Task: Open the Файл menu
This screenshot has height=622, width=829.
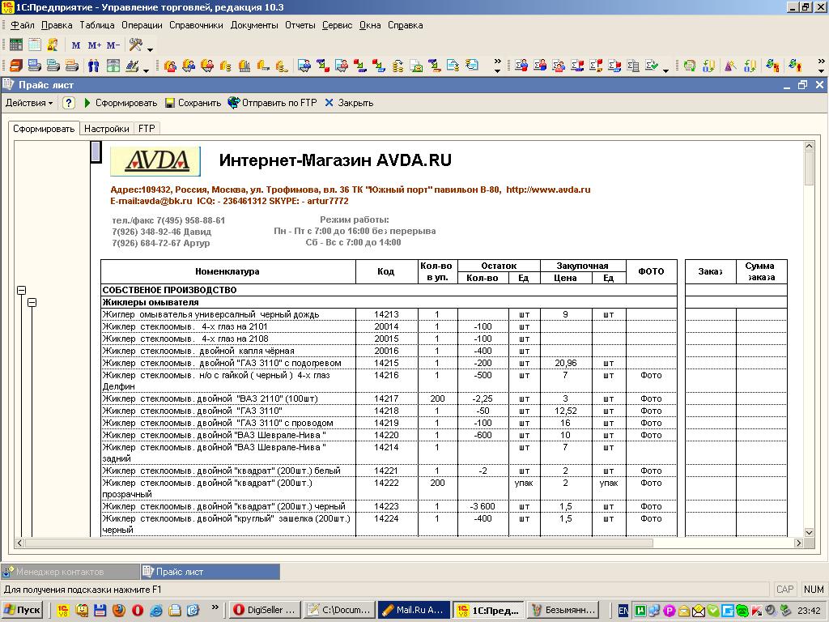Action: pyautogui.click(x=22, y=25)
